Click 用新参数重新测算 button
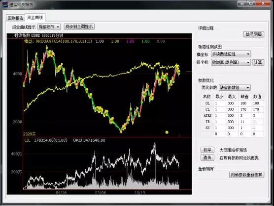 [246, 175]
